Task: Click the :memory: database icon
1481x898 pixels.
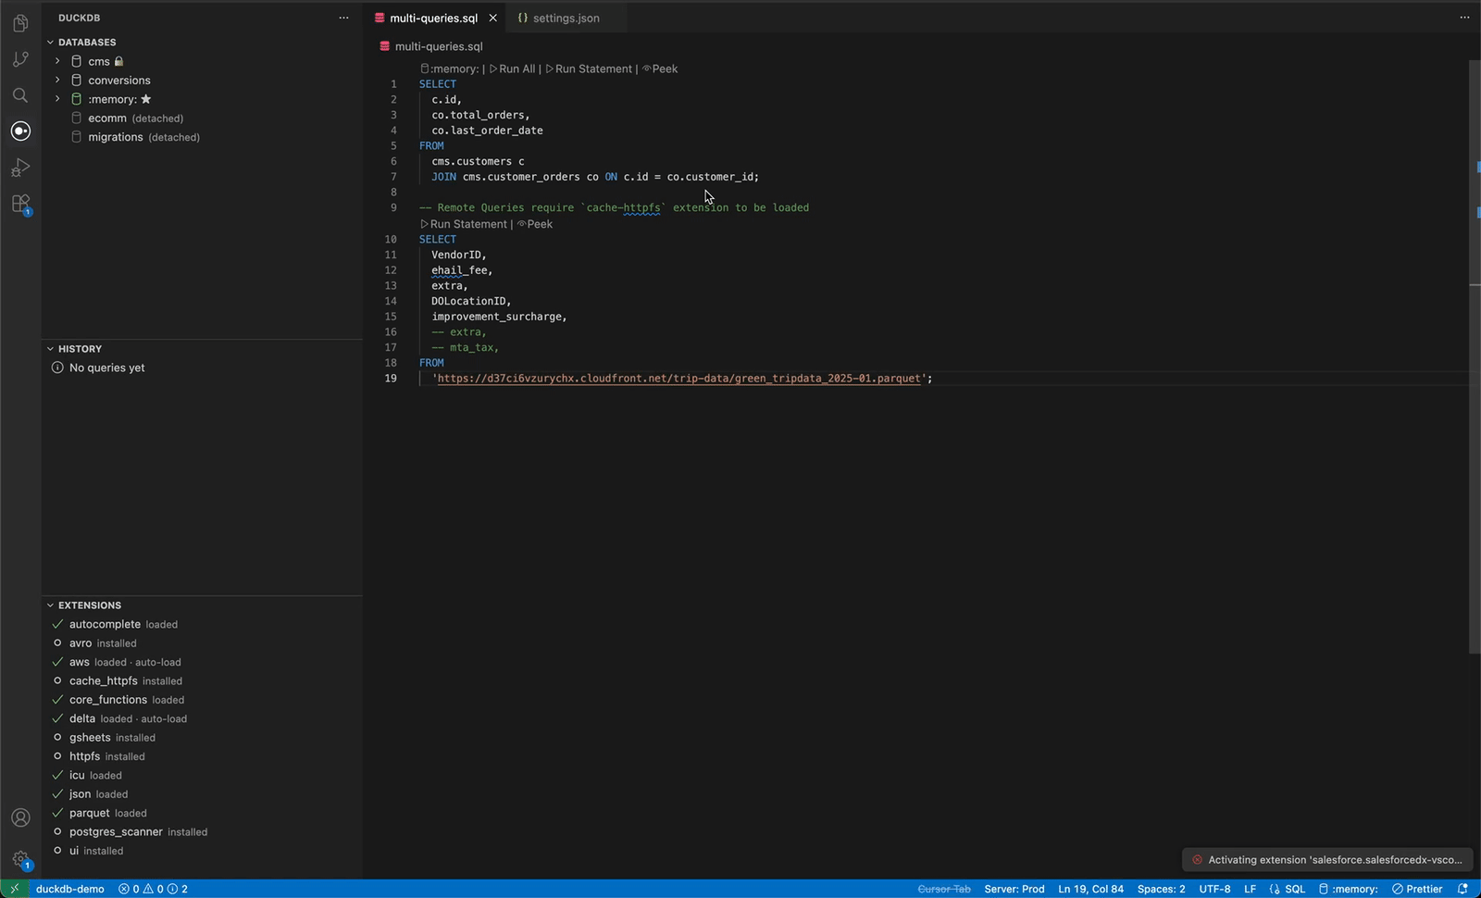Action: (x=77, y=99)
